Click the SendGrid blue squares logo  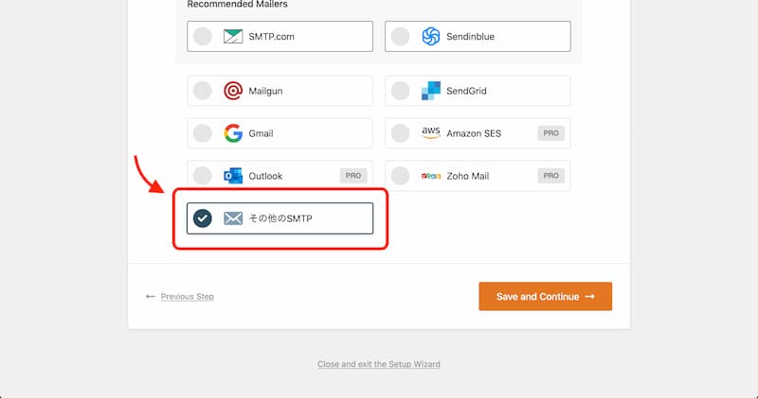tap(431, 91)
